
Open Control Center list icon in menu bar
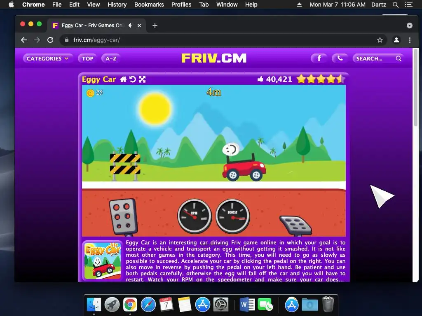(x=408, y=5)
